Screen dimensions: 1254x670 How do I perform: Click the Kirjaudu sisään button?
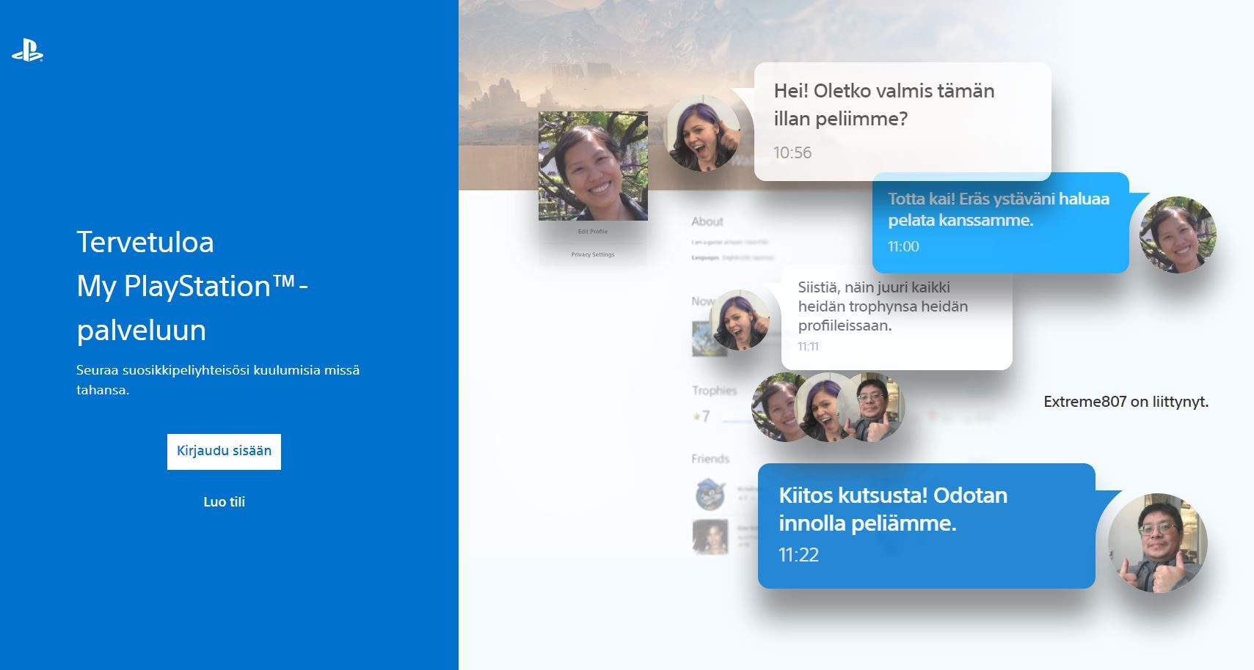[x=224, y=451]
